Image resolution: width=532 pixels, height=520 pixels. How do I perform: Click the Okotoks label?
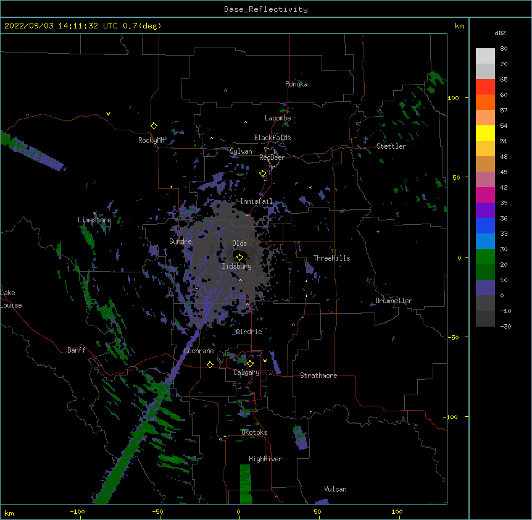pos(254,432)
